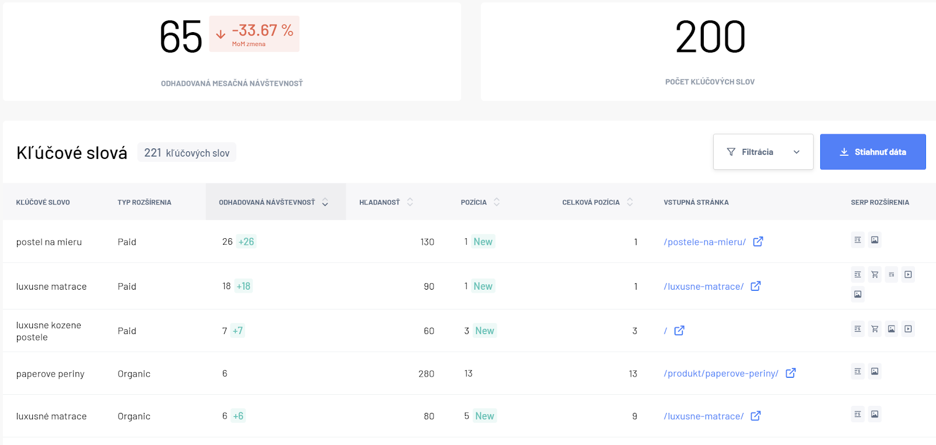Click the Stiahnuť dáta button
Screen dimensions: 936x445
(x=873, y=152)
